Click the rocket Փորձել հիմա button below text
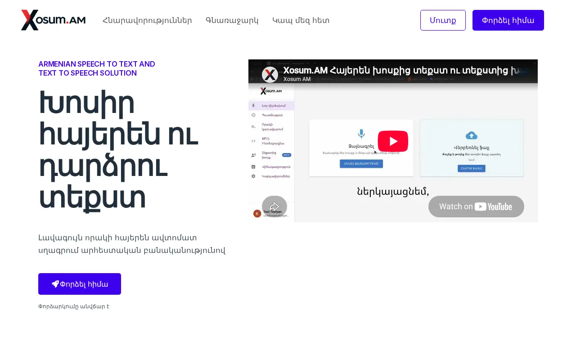The image size is (576, 360). tap(80, 284)
